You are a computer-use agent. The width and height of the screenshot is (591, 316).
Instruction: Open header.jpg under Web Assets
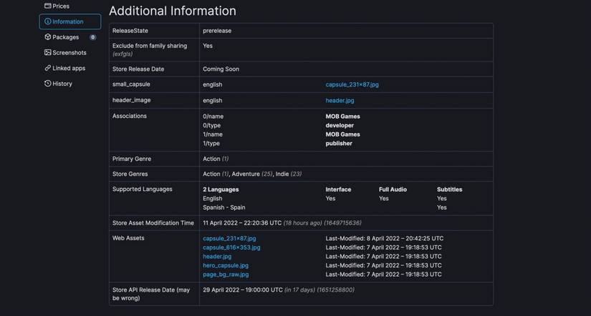(x=217, y=256)
